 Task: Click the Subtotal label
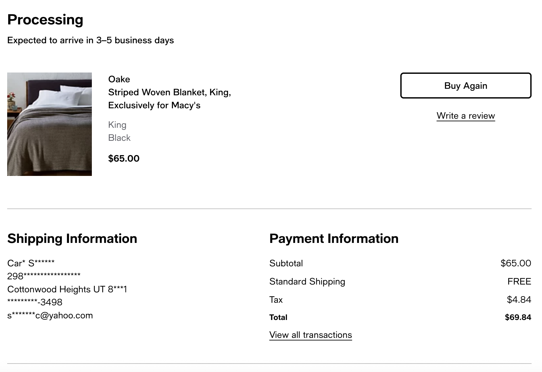pos(286,263)
